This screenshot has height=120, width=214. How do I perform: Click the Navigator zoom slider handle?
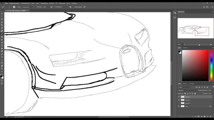(199, 45)
